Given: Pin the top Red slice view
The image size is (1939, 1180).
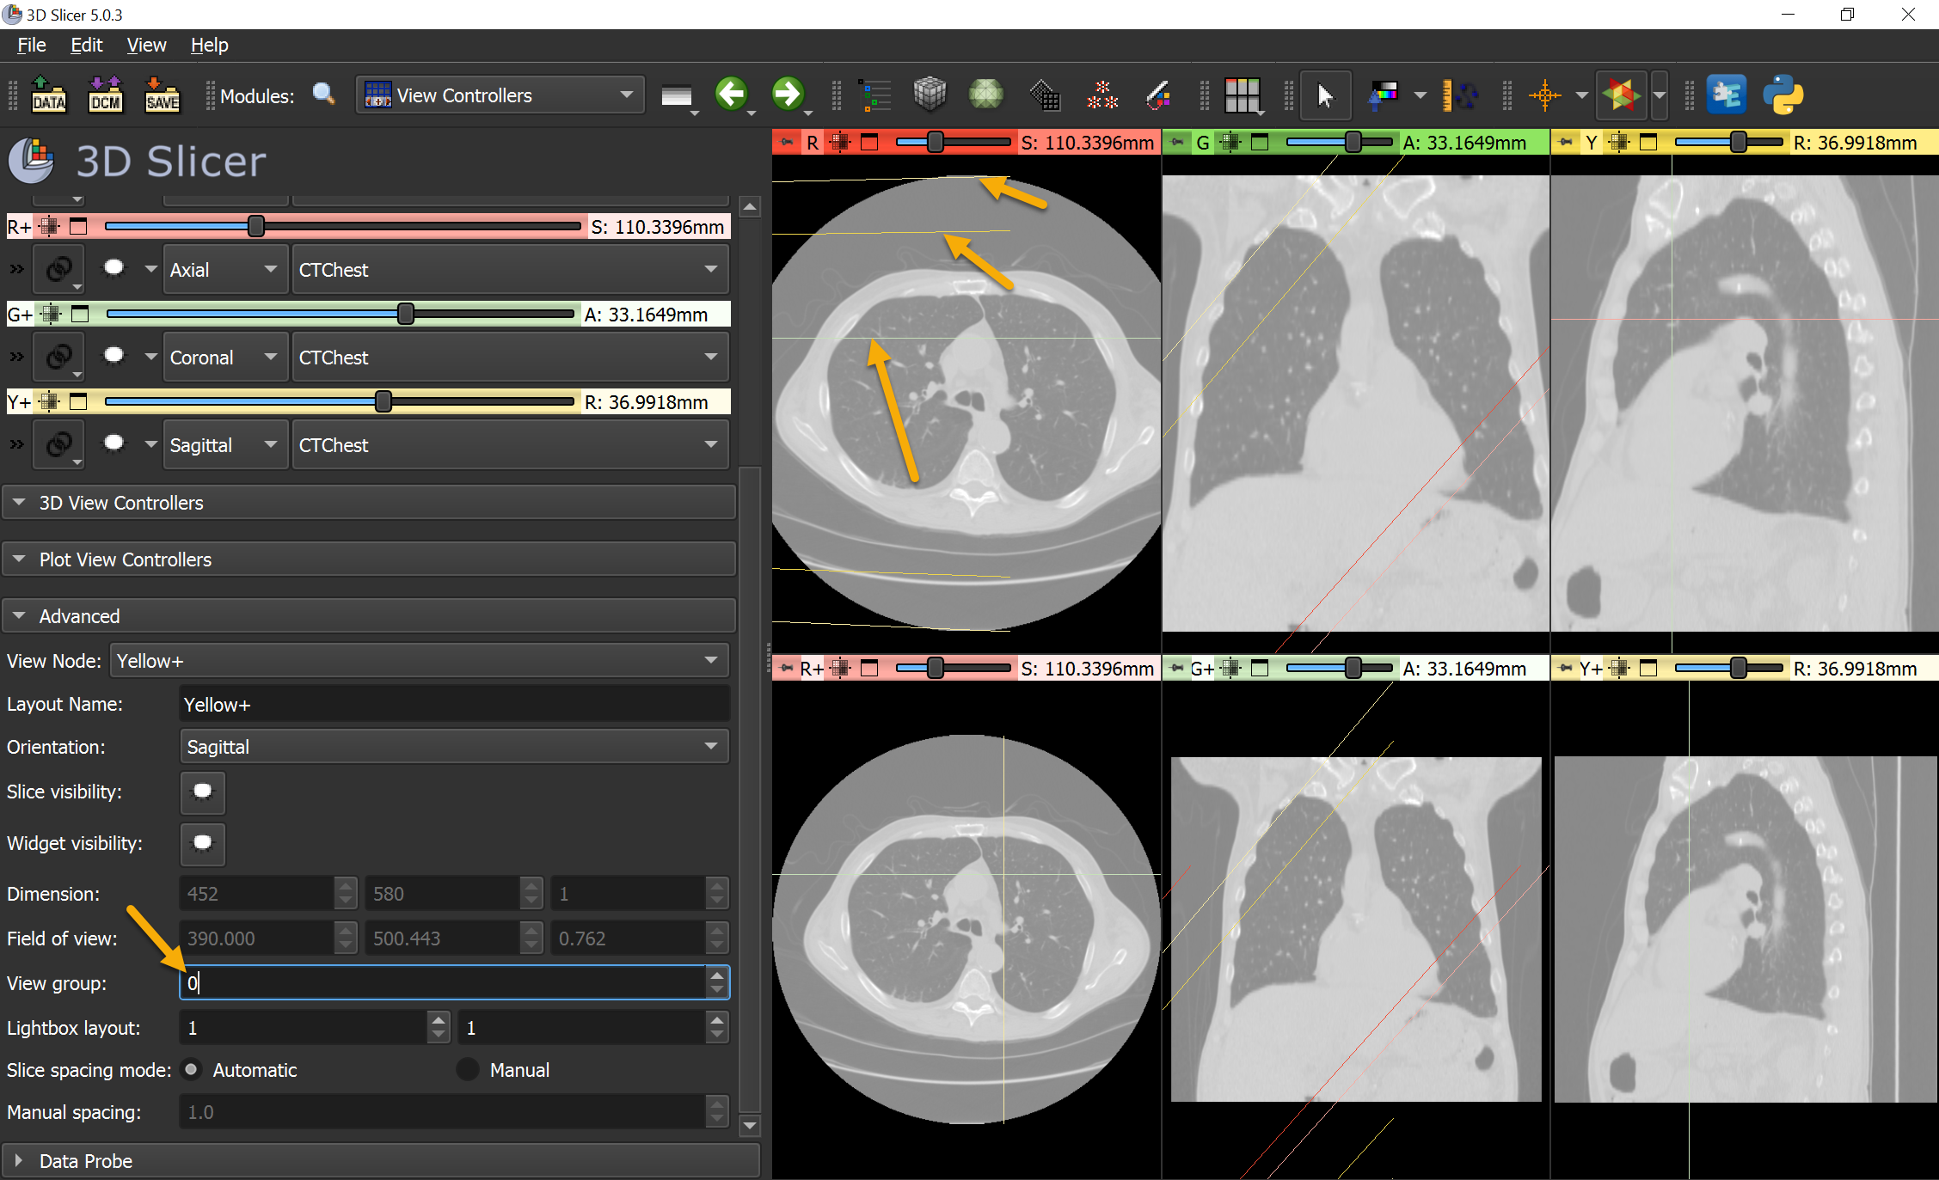Looking at the screenshot, I should click(x=786, y=143).
